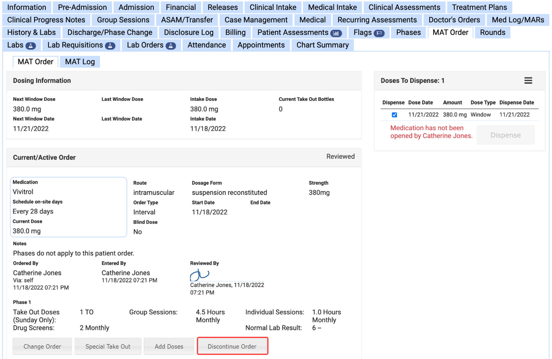This screenshot has height=359, width=552.
Task: Click the Discontinue Order button
Action: 232,346
